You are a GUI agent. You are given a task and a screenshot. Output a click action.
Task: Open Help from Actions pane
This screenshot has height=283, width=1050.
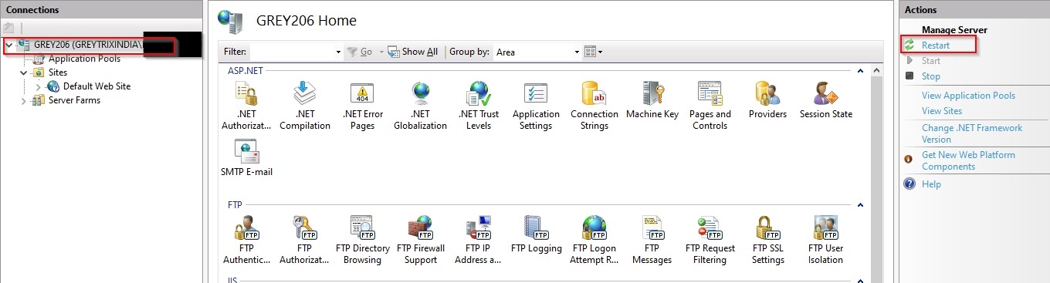[931, 184]
